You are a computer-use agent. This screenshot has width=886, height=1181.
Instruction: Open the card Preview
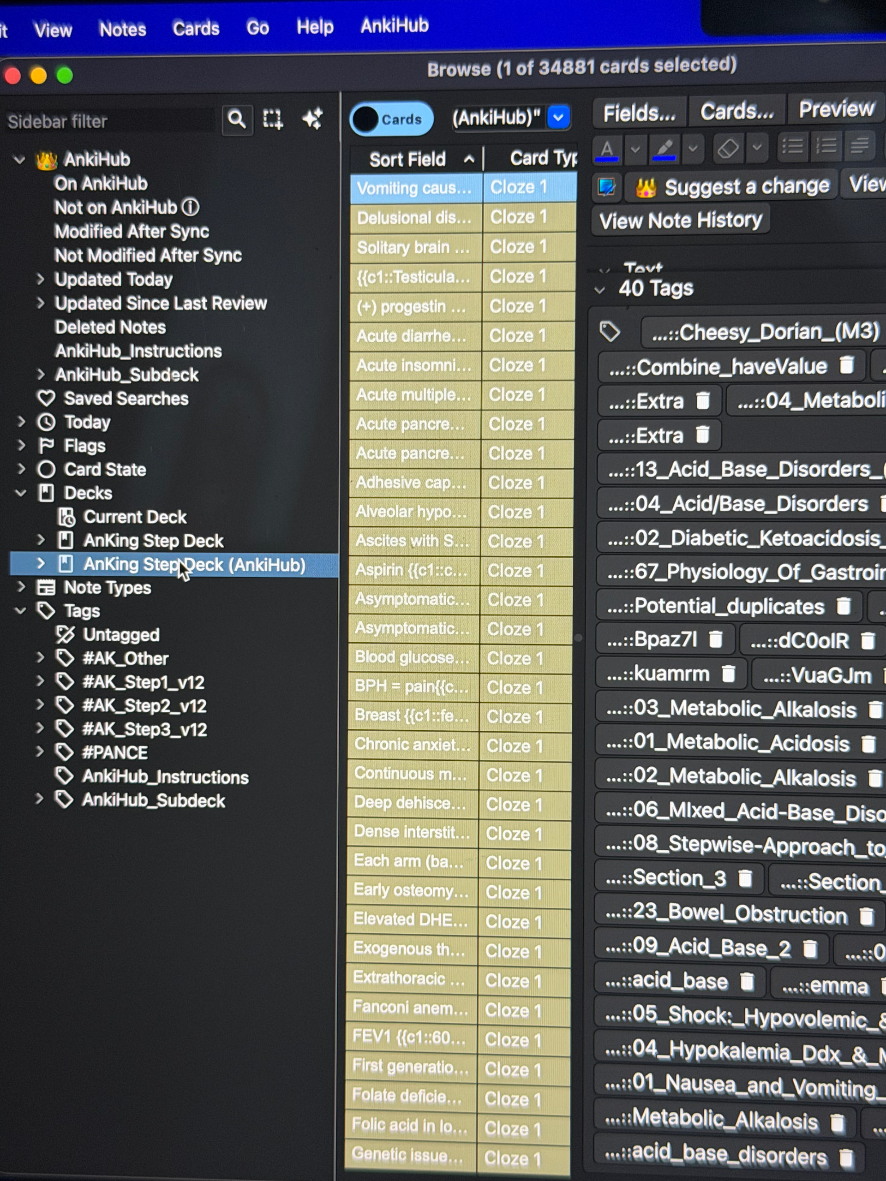tap(837, 109)
